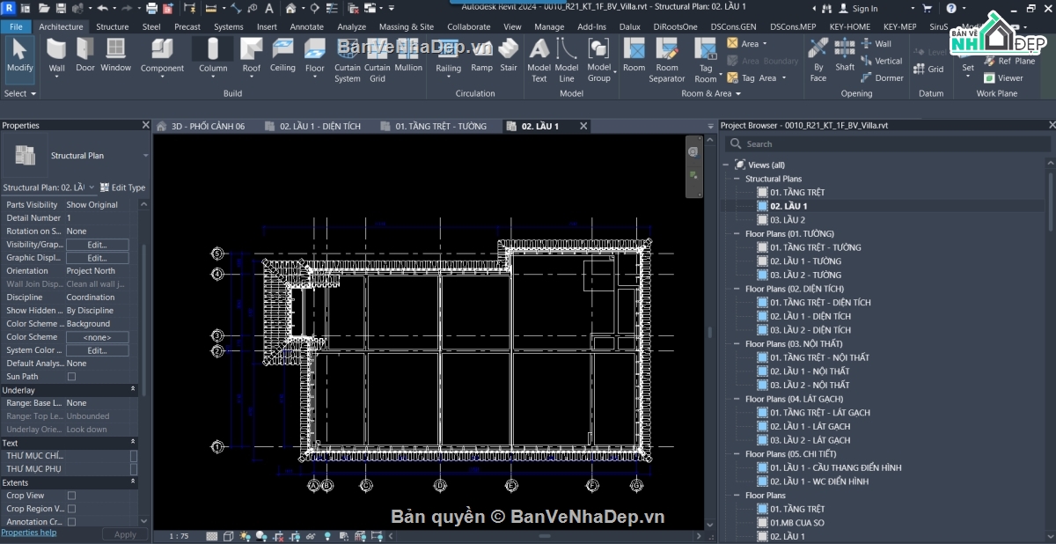Select the Component tool
Viewport: 1056px width, 544px height.
[163, 57]
